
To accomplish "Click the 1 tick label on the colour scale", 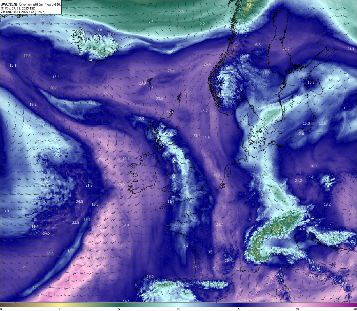I will tap(60, 309).
